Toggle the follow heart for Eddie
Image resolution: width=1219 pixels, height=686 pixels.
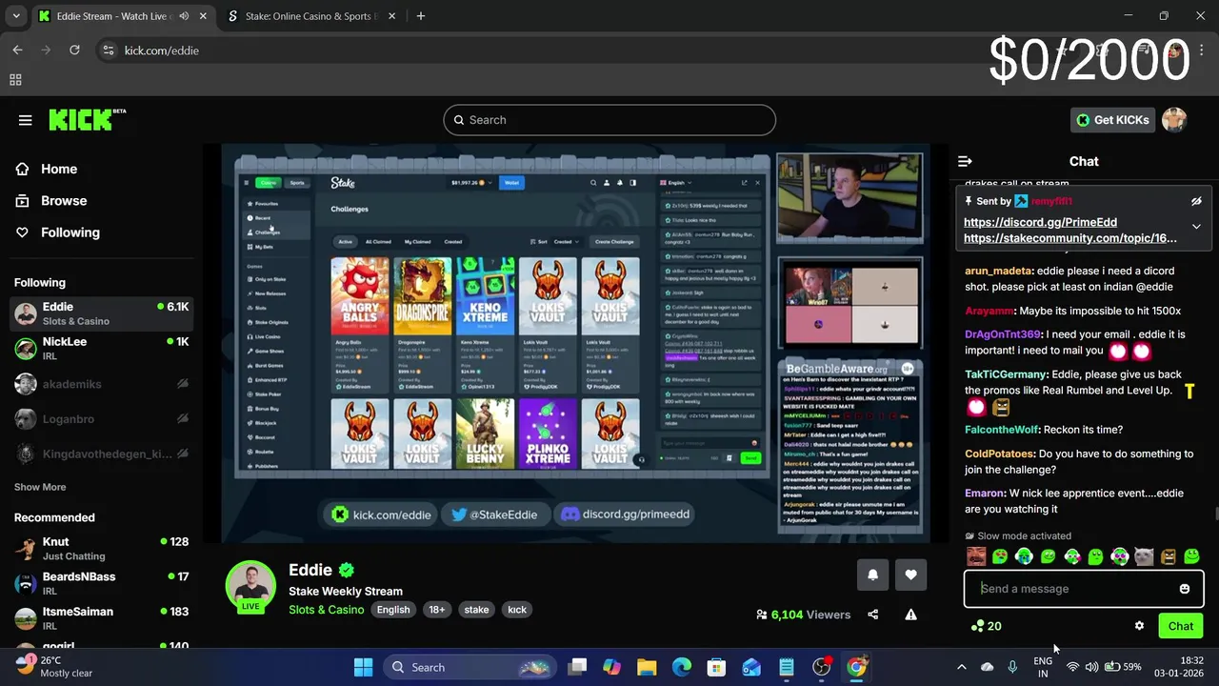click(x=910, y=575)
